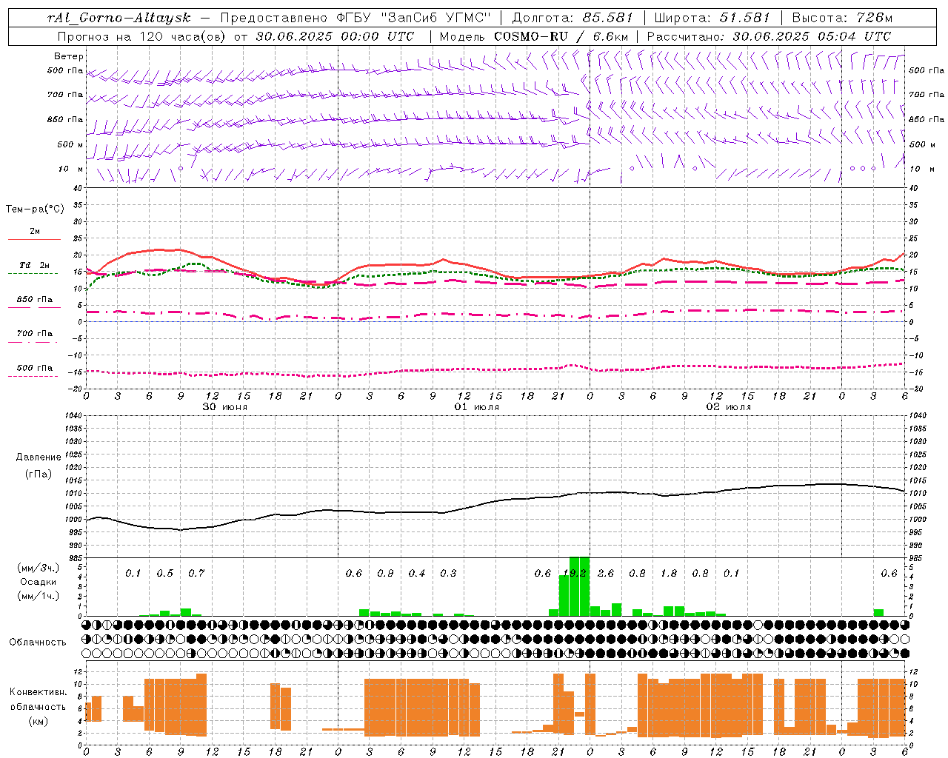Viewport: 948px width, 758px height.
Task: Click the Облачность cloud cover label
Action: click(38, 643)
